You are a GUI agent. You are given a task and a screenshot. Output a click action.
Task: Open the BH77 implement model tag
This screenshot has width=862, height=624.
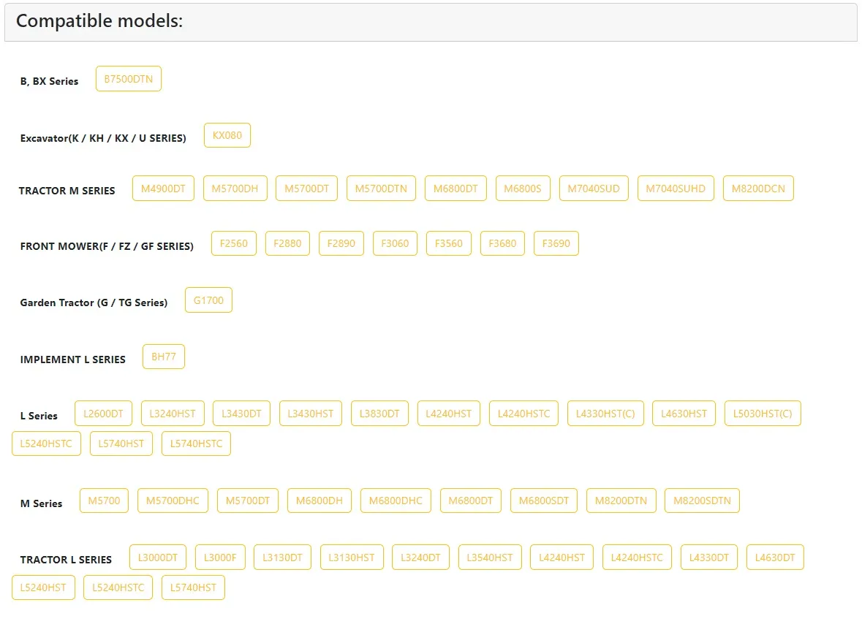pos(163,357)
